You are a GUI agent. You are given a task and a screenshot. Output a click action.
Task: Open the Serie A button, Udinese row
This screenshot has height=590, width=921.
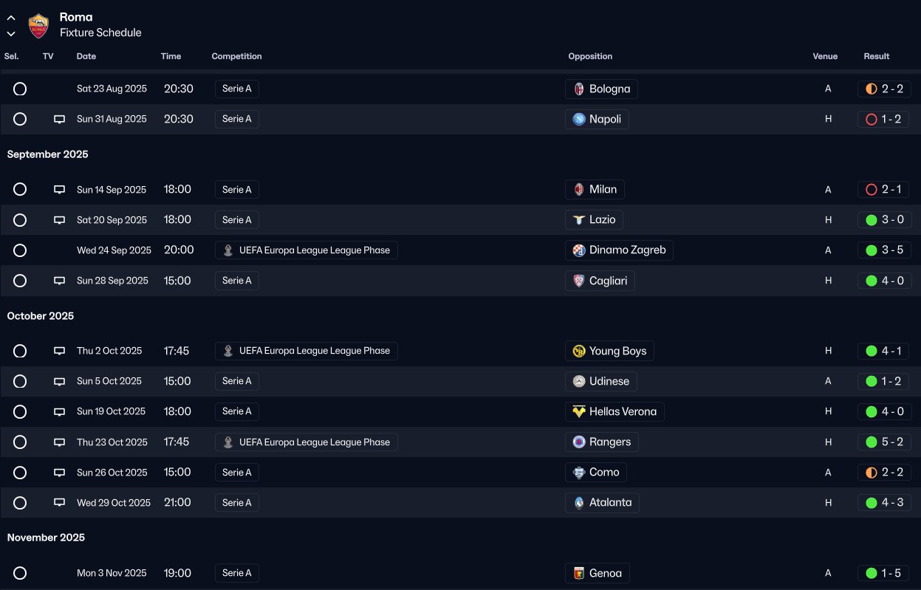(237, 382)
